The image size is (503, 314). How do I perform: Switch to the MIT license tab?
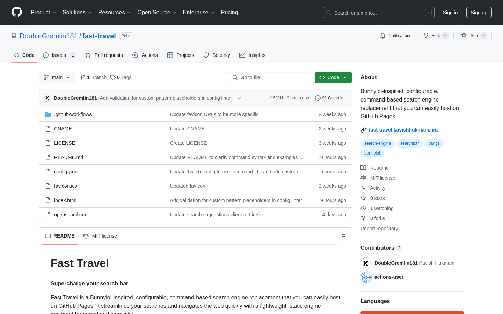[x=100, y=236]
